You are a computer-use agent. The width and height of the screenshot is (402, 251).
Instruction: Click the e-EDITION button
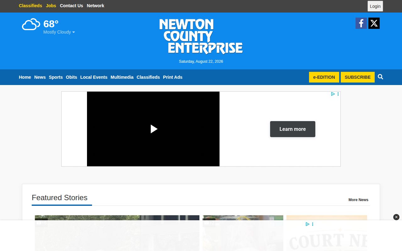[x=324, y=77]
